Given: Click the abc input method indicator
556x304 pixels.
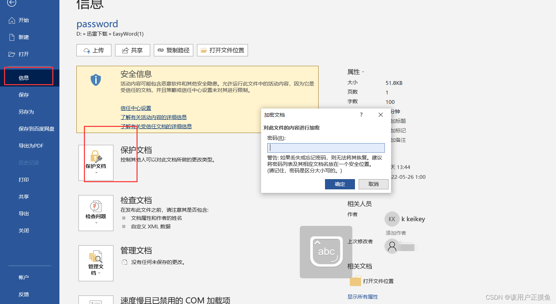Looking at the screenshot, I should (x=326, y=252).
